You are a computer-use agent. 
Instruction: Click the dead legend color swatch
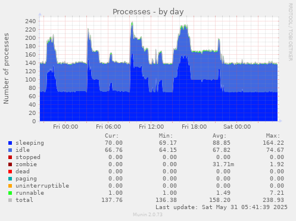click(10, 172)
